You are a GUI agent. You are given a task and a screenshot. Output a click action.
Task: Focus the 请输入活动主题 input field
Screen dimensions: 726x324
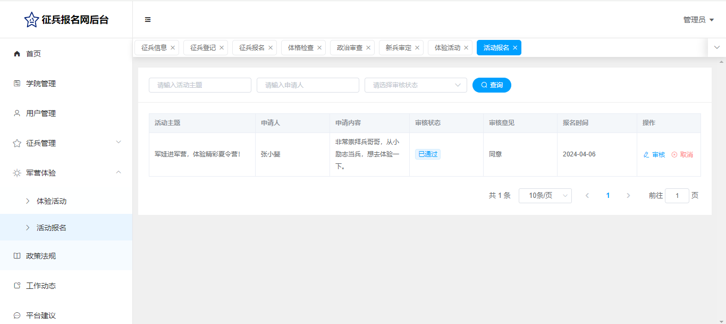tap(200, 85)
